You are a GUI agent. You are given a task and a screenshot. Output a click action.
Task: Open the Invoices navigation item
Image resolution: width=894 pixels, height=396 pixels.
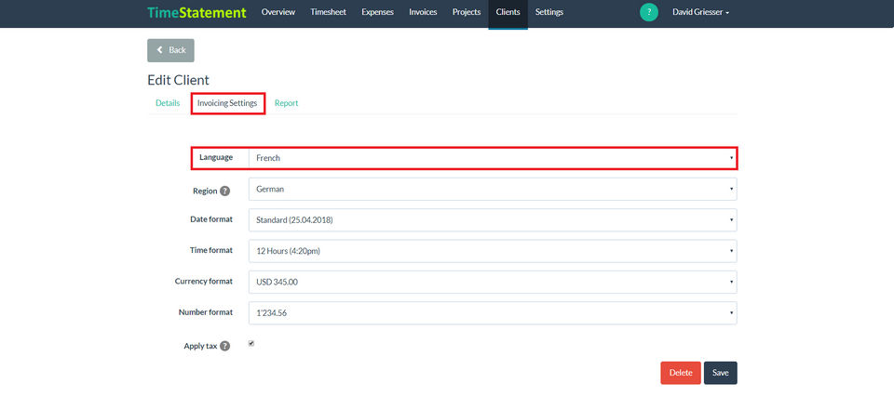(423, 12)
